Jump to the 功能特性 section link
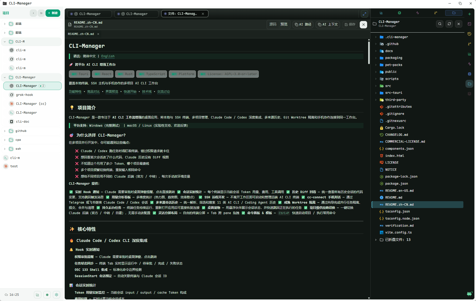 point(75,92)
